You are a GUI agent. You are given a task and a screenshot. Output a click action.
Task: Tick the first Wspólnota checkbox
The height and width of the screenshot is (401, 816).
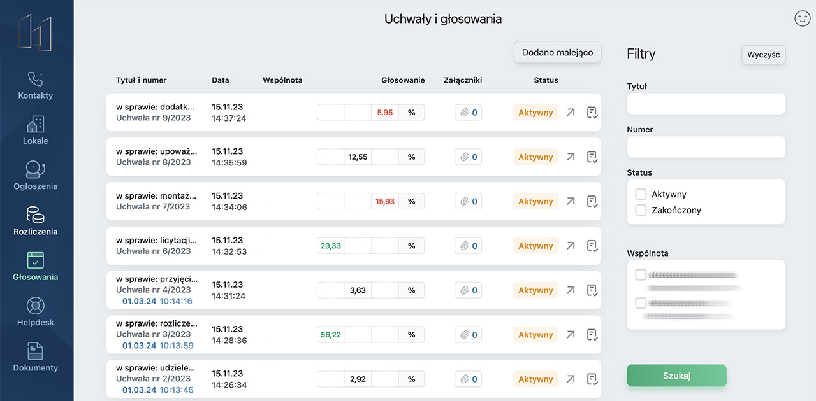(x=641, y=275)
